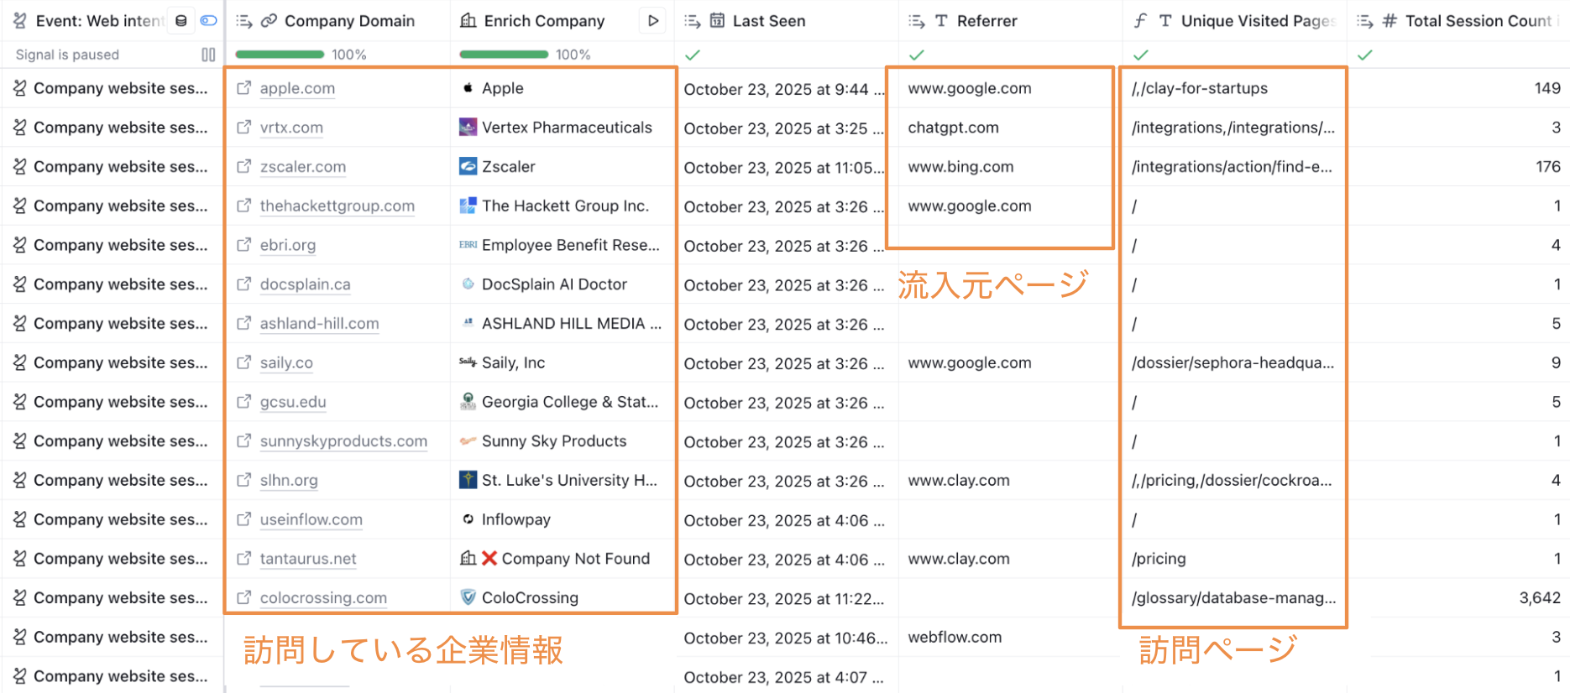
Task: Click the link icon in Company Domain header
Action: point(269,21)
